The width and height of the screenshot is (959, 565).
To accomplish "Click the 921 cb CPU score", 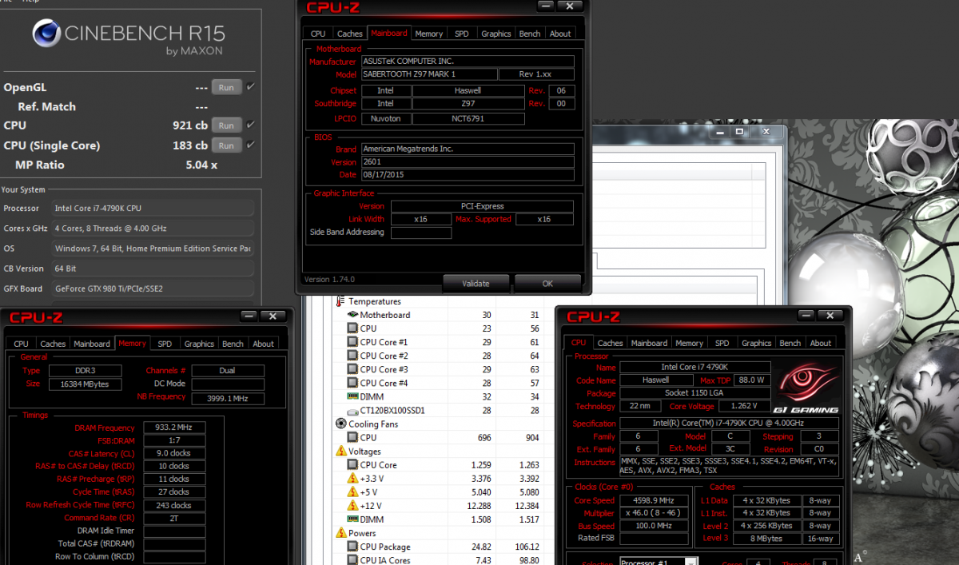I will [190, 125].
